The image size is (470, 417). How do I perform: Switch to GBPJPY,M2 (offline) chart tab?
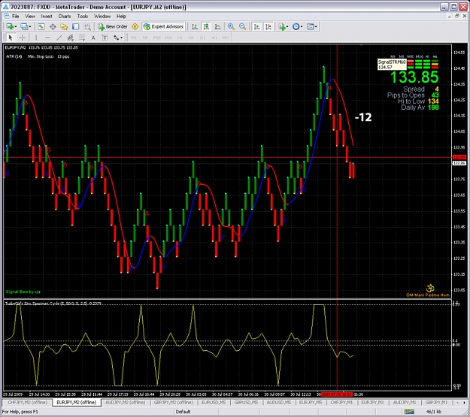(x=173, y=402)
